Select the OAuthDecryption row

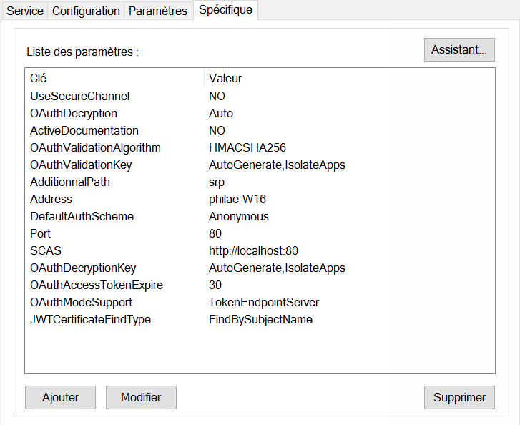click(x=73, y=113)
